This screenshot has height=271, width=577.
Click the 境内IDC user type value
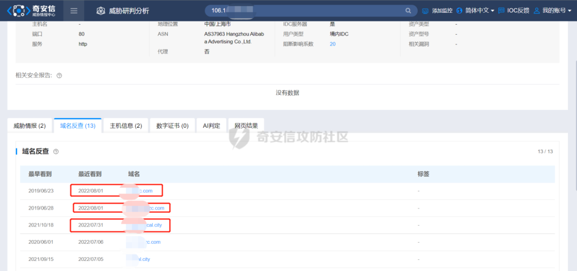tap(339, 34)
